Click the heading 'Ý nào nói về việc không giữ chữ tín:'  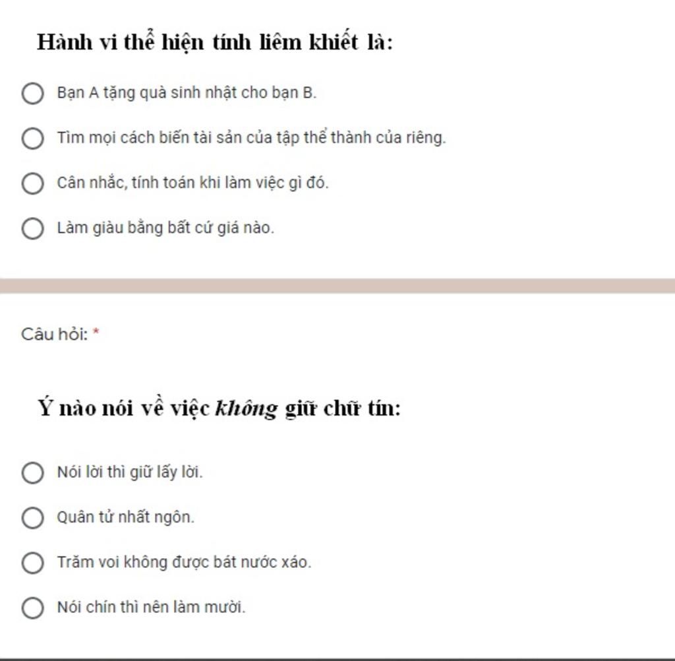click(x=219, y=408)
